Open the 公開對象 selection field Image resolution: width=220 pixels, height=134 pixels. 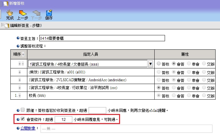[x=126, y=129]
